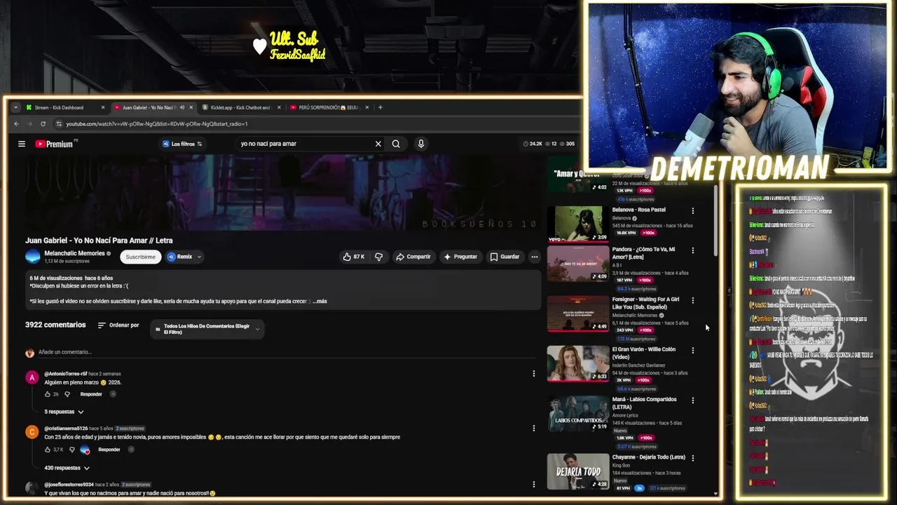This screenshot has width=897, height=505.
Task: Go back in browser history
Action: pos(16,124)
